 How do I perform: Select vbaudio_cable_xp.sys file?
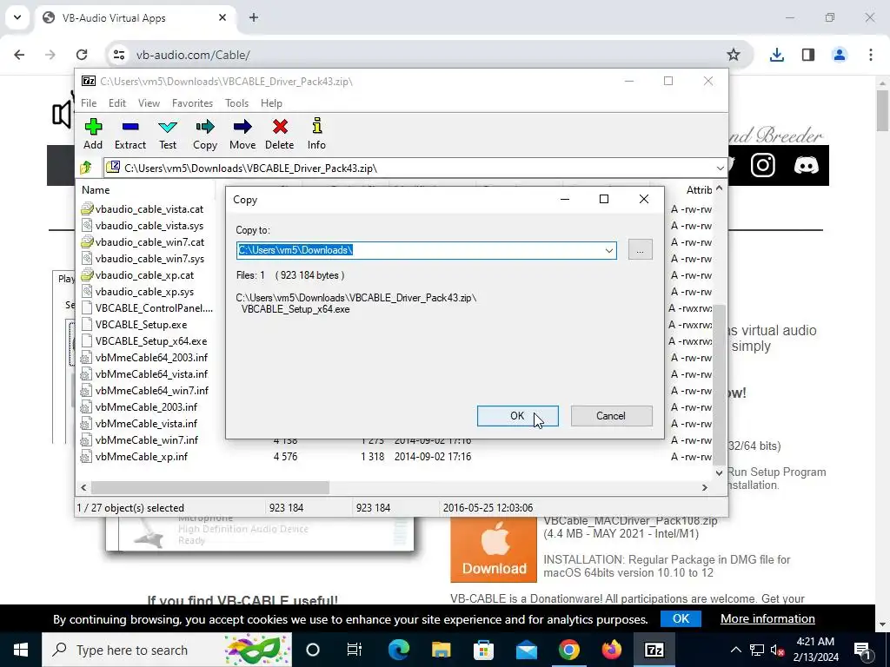tap(145, 292)
